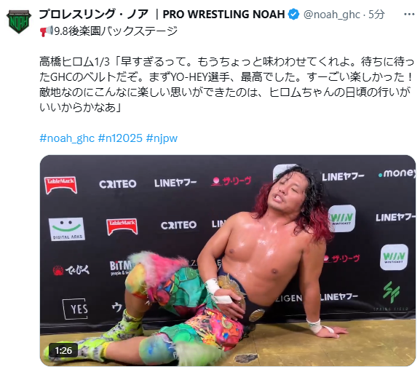Viewport: 420px width, 372px height.
Task: Open the 5分 timestamp link
Action: pyautogui.click(x=376, y=15)
